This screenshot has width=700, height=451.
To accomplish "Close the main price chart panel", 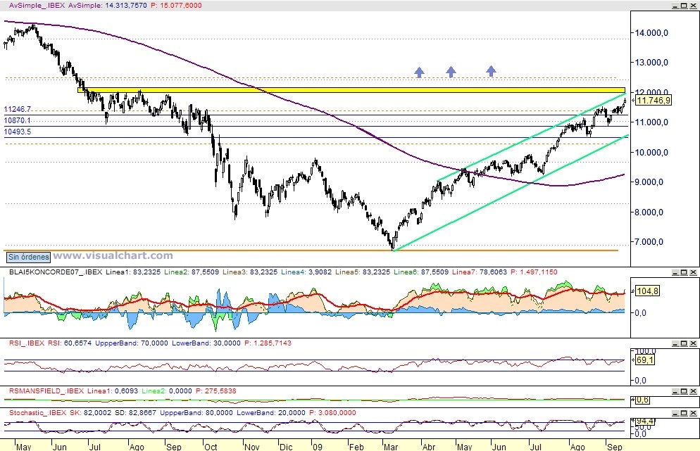I will (x=693, y=6).
